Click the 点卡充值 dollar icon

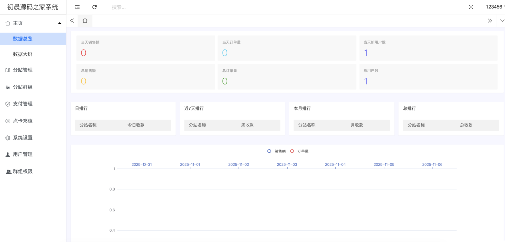tap(8, 121)
